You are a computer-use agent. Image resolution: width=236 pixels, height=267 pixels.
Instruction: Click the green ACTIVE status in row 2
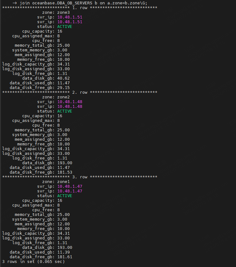tap(64, 111)
